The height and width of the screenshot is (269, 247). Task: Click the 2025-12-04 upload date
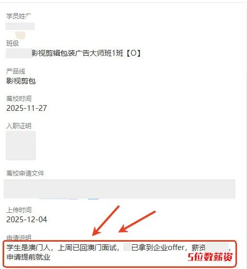click(27, 220)
